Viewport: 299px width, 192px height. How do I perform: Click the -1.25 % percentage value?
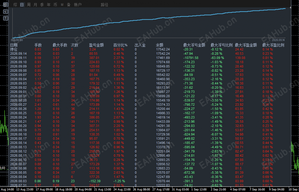point(119,181)
